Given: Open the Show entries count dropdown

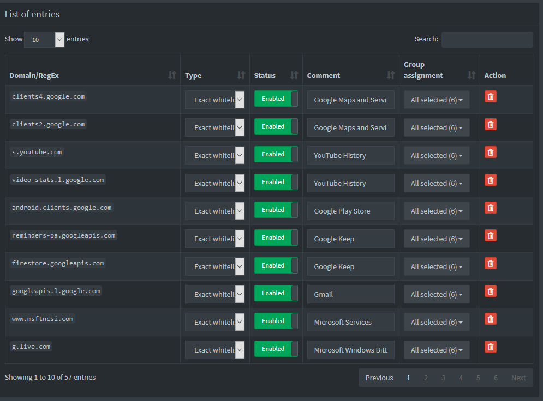Looking at the screenshot, I should click(44, 39).
